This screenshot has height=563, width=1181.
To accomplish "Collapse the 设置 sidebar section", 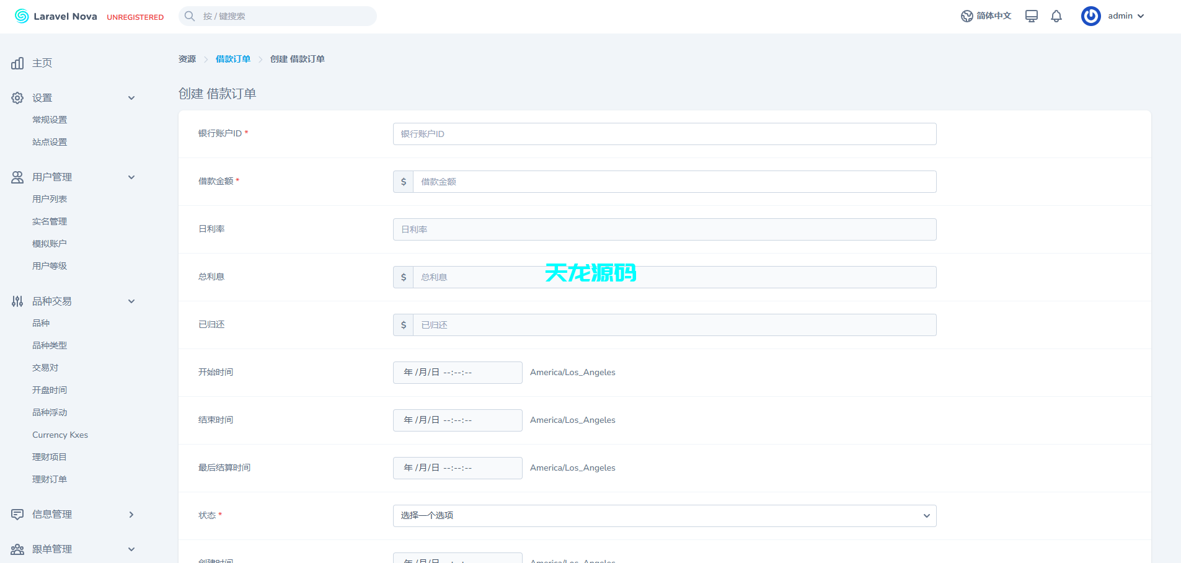I will pos(131,97).
